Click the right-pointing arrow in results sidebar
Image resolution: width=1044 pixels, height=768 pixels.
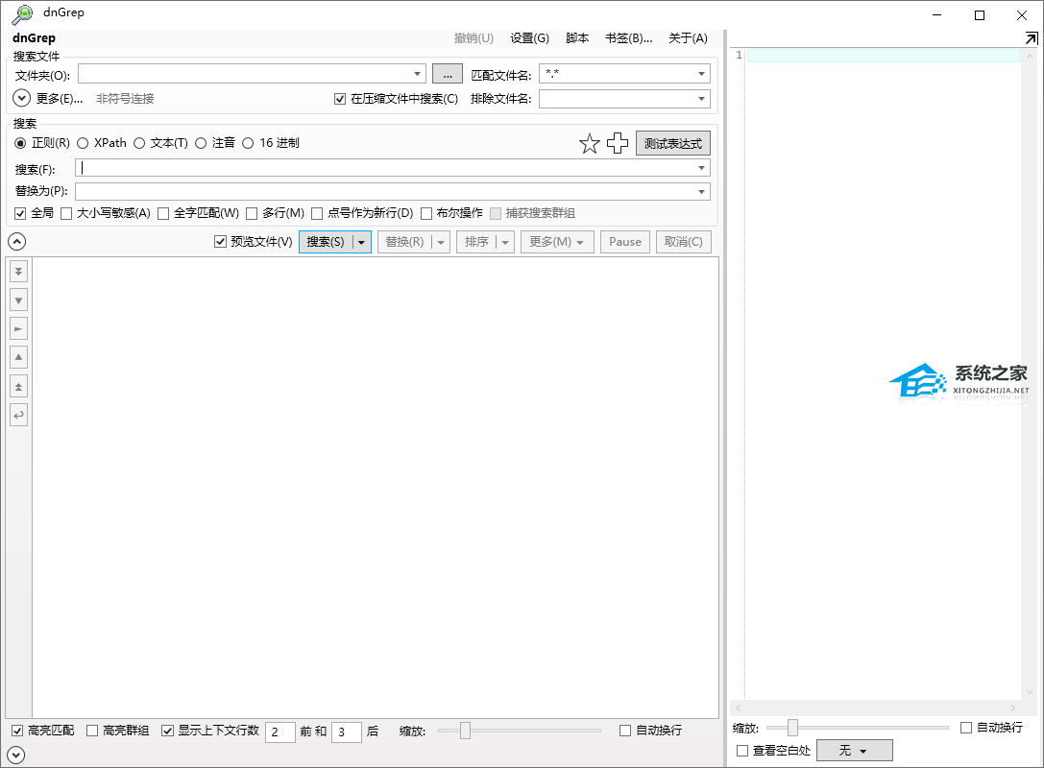pyautogui.click(x=18, y=328)
